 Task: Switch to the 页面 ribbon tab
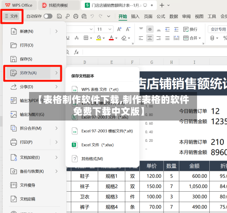tap(148, 16)
